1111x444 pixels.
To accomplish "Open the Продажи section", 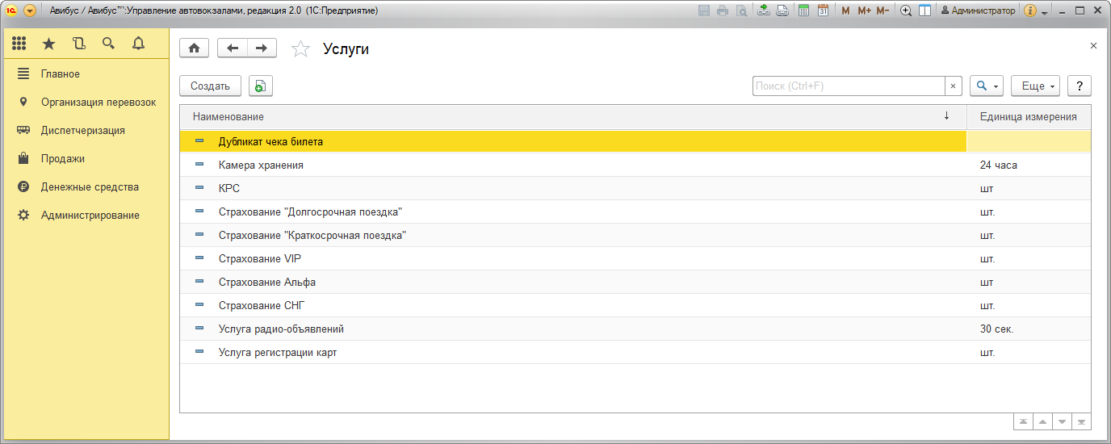I will click(63, 158).
